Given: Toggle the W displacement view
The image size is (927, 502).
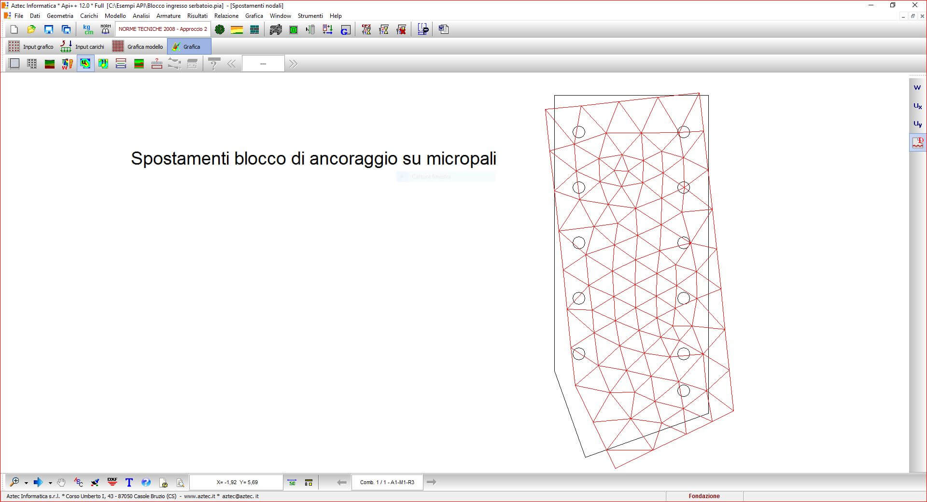Looking at the screenshot, I should pyautogui.click(x=917, y=88).
